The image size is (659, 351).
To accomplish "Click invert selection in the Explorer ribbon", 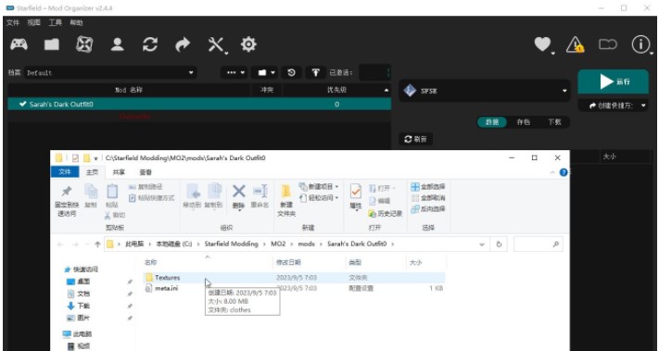I will point(428,208).
